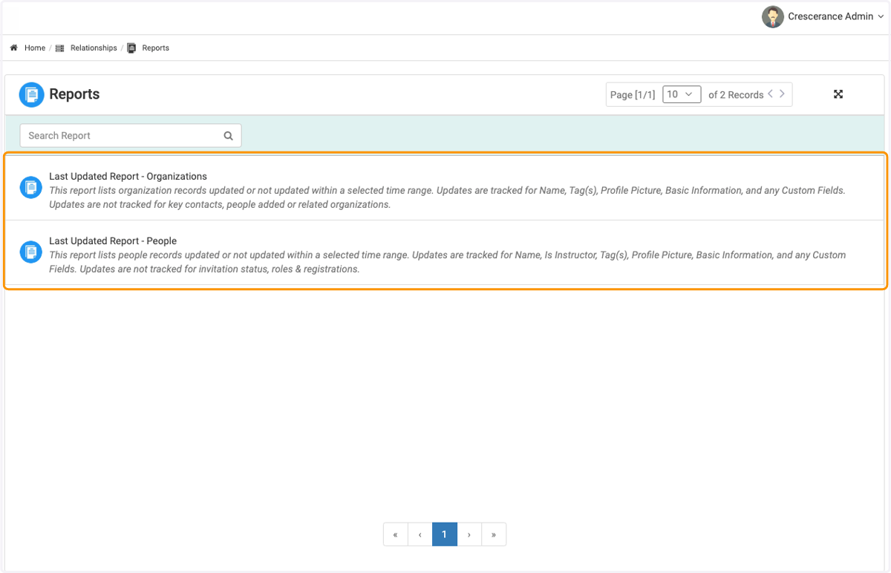This screenshot has width=891, height=573.
Task: Click the search magnifier icon
Action: click(x=229, y=136)
